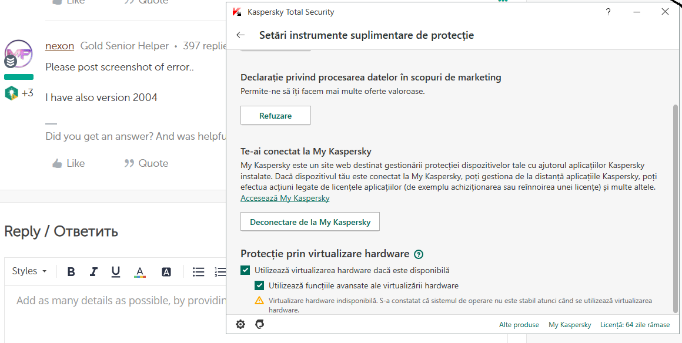Open Kaspersky settings gear icon
The image size is (682, 343).
pyautogui.click(x=240, y=324)
